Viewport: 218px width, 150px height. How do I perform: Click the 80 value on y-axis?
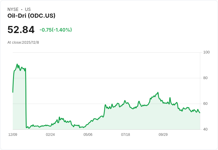(206, 78)
